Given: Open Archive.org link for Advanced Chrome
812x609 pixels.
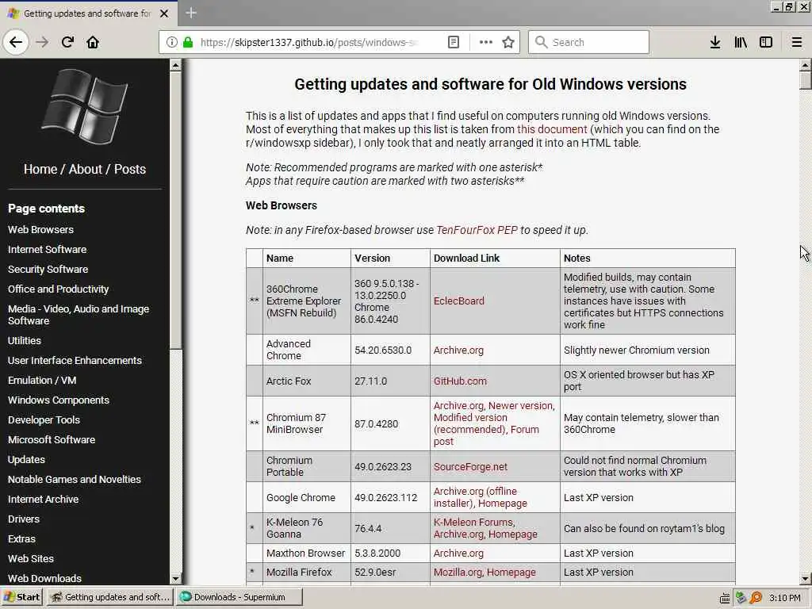Looking at the screenshot, I should 458,350.
